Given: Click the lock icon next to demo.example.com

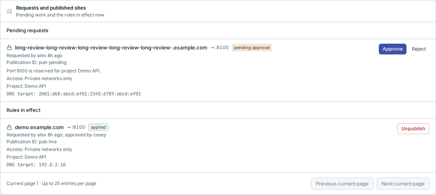Looking at the screenshot, I should pos(9,127).
